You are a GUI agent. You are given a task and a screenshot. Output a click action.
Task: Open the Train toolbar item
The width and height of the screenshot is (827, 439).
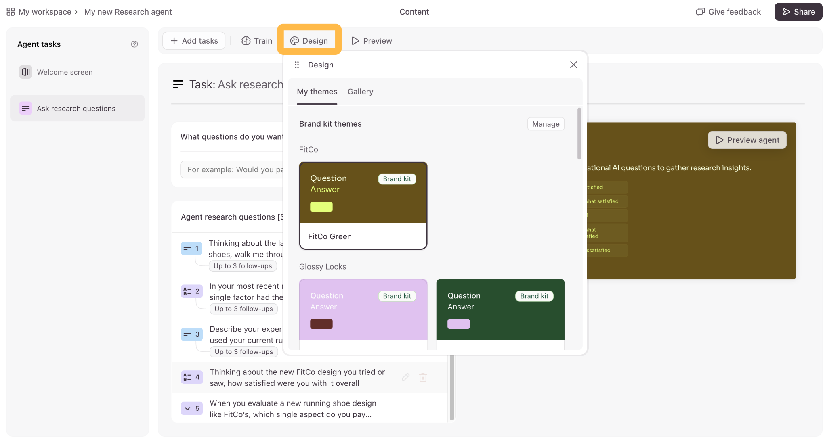[x=257, y=41]
